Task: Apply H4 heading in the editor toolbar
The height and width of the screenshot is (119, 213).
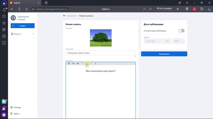Action: pyautogui.click(x=78, y=63)
